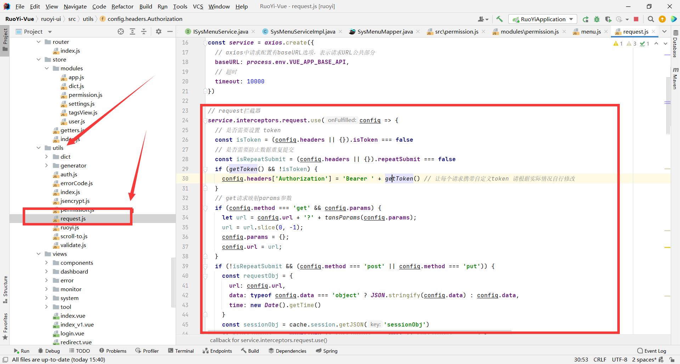Open the Navigate menu
The image size is (680, 364).
coord(75,6)
